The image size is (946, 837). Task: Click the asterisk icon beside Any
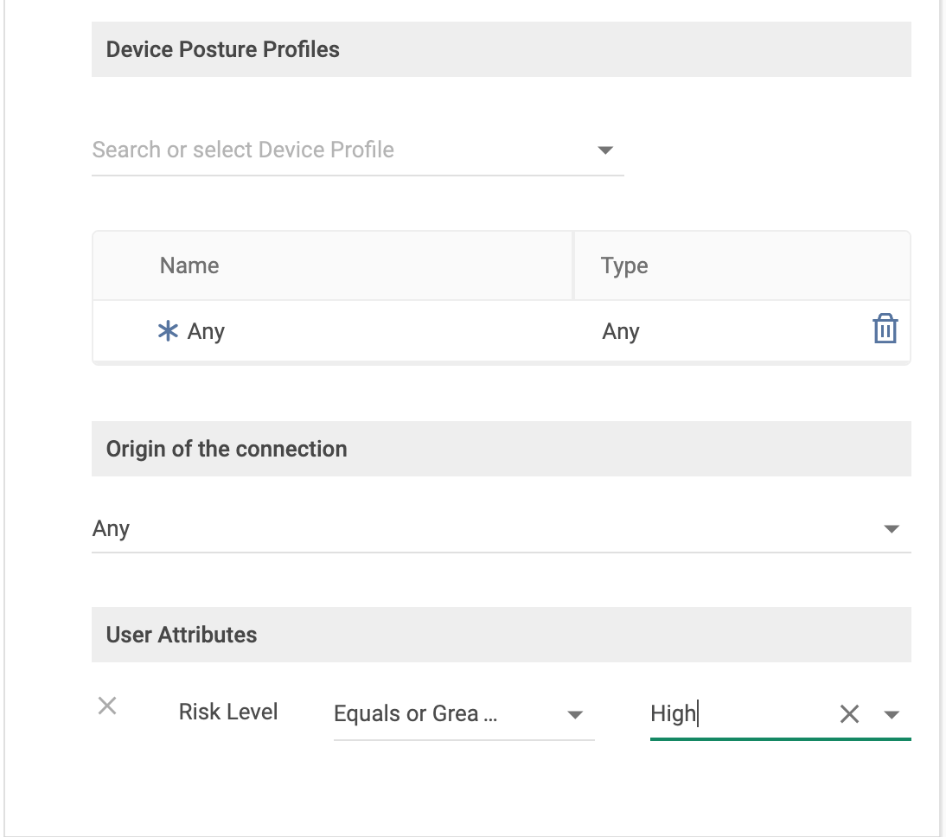coord(167,331)
